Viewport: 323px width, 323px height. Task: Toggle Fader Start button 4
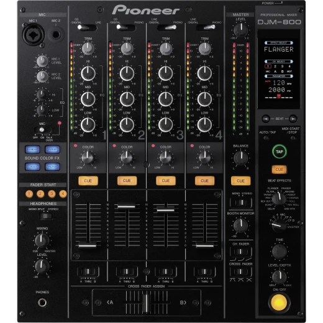pos(63,194)
